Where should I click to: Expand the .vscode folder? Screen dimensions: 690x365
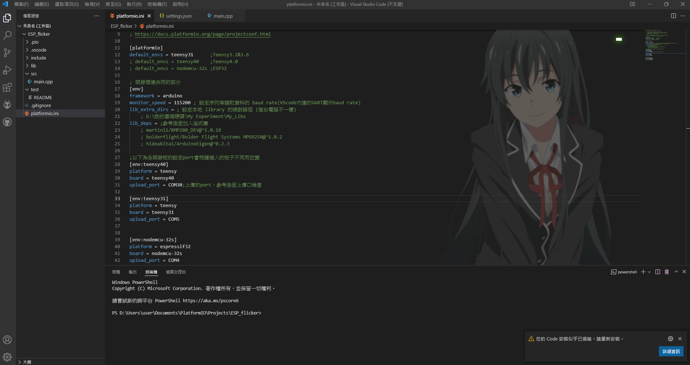click(x=60, y=50)
